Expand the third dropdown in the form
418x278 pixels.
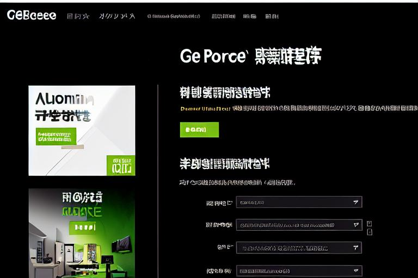pos(299,248)
